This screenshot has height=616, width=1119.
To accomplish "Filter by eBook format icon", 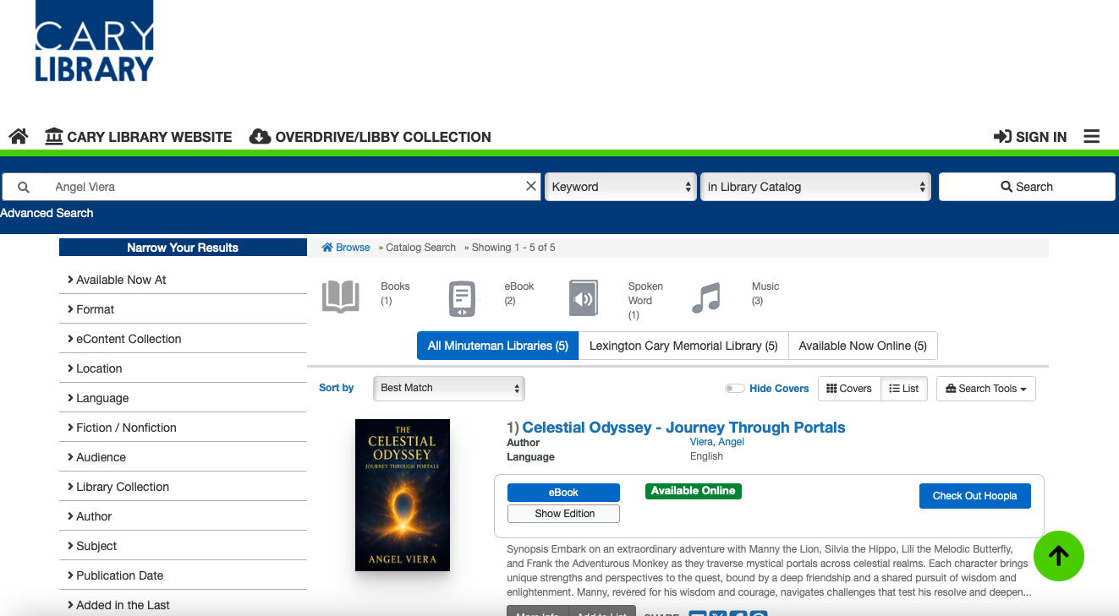I will tap(462, 298).
